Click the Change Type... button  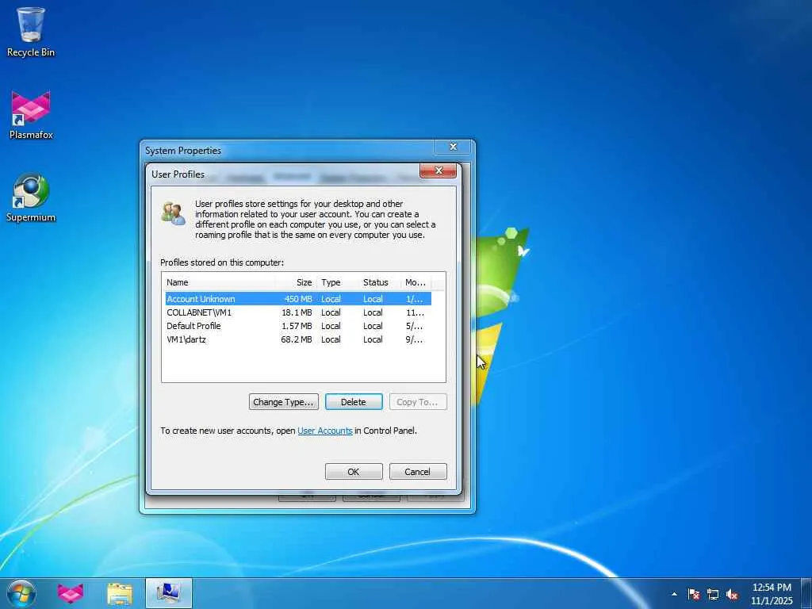click(283, 402)
